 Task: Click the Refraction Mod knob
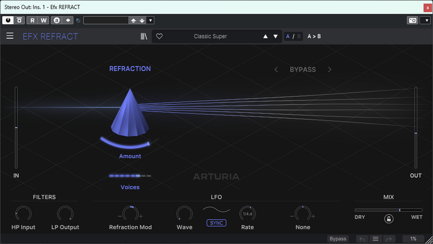(130, 214)
